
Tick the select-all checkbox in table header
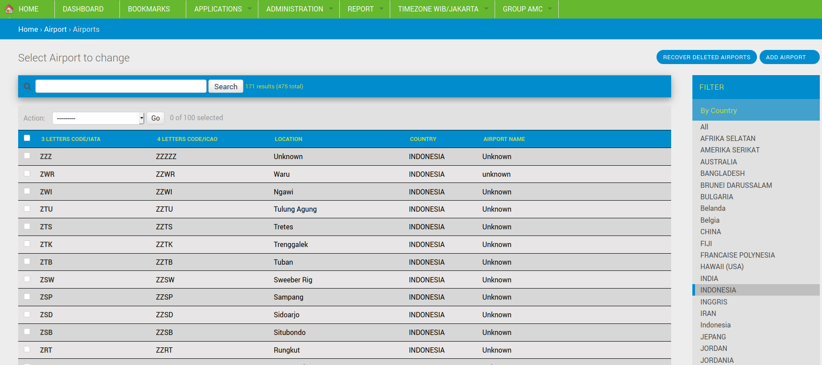(x=27, y=138)
